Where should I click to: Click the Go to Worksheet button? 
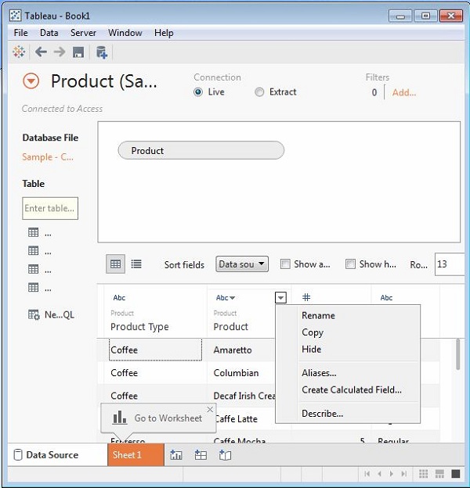point(157,418)
